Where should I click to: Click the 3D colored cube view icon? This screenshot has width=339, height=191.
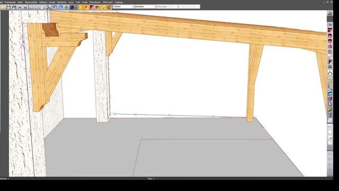[x=72, y=7]
